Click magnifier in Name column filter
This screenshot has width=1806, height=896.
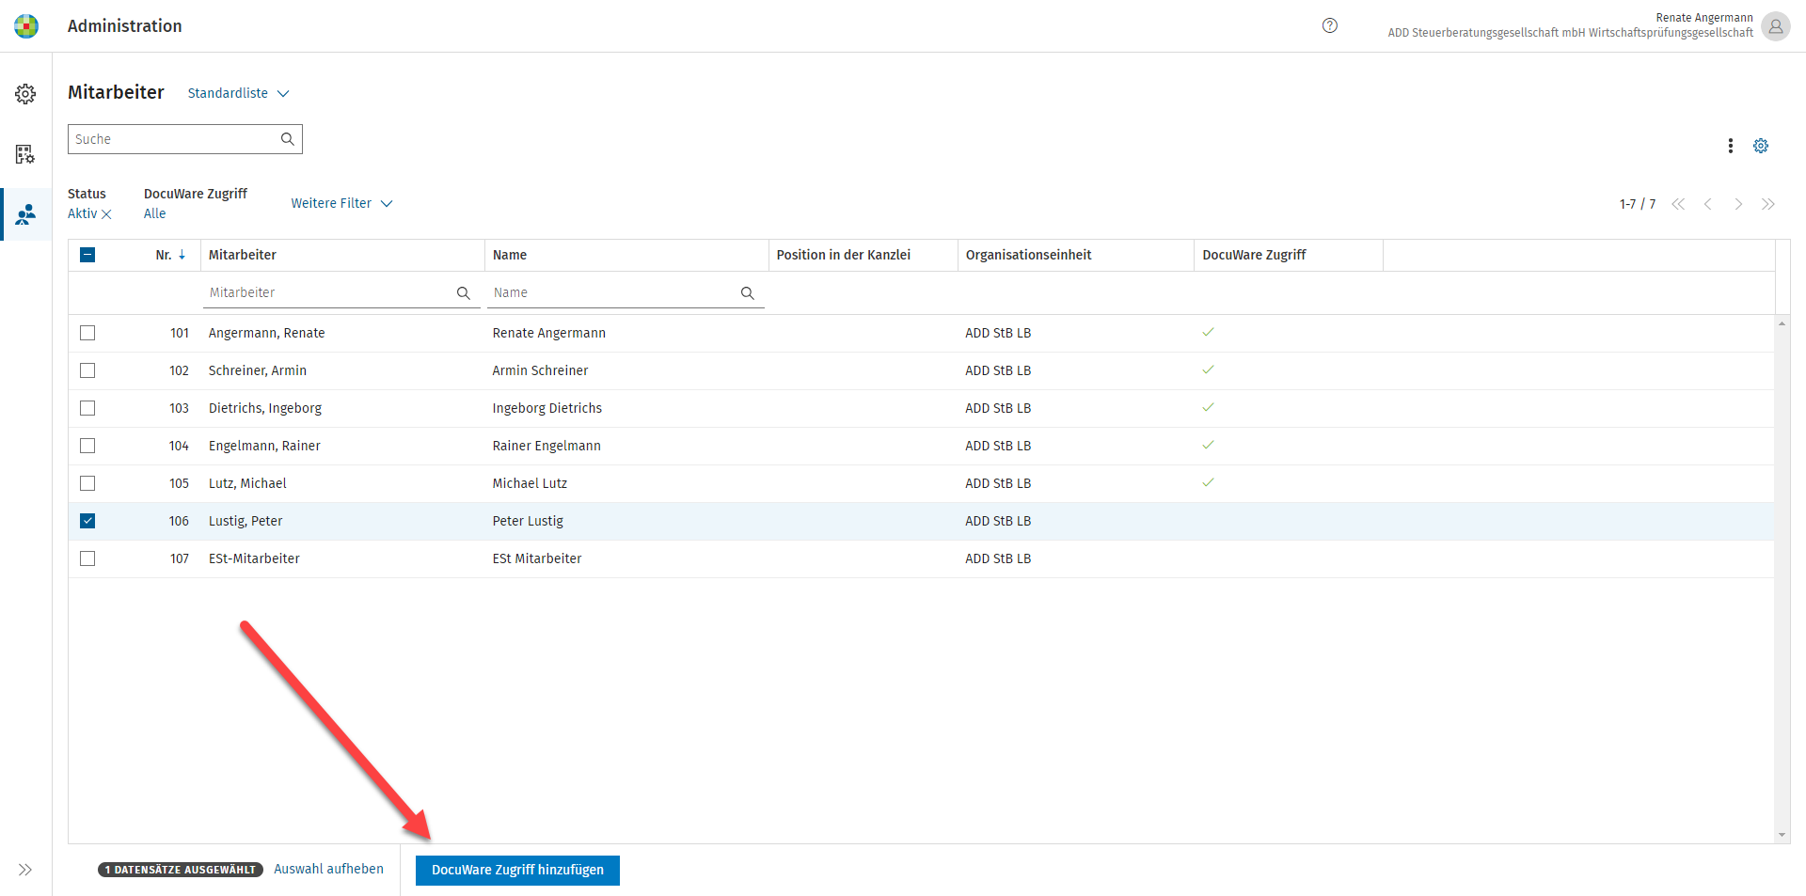click(747, 293)
